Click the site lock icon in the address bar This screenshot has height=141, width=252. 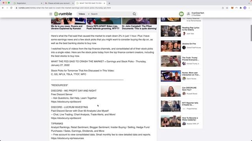(x=17, y=8)
